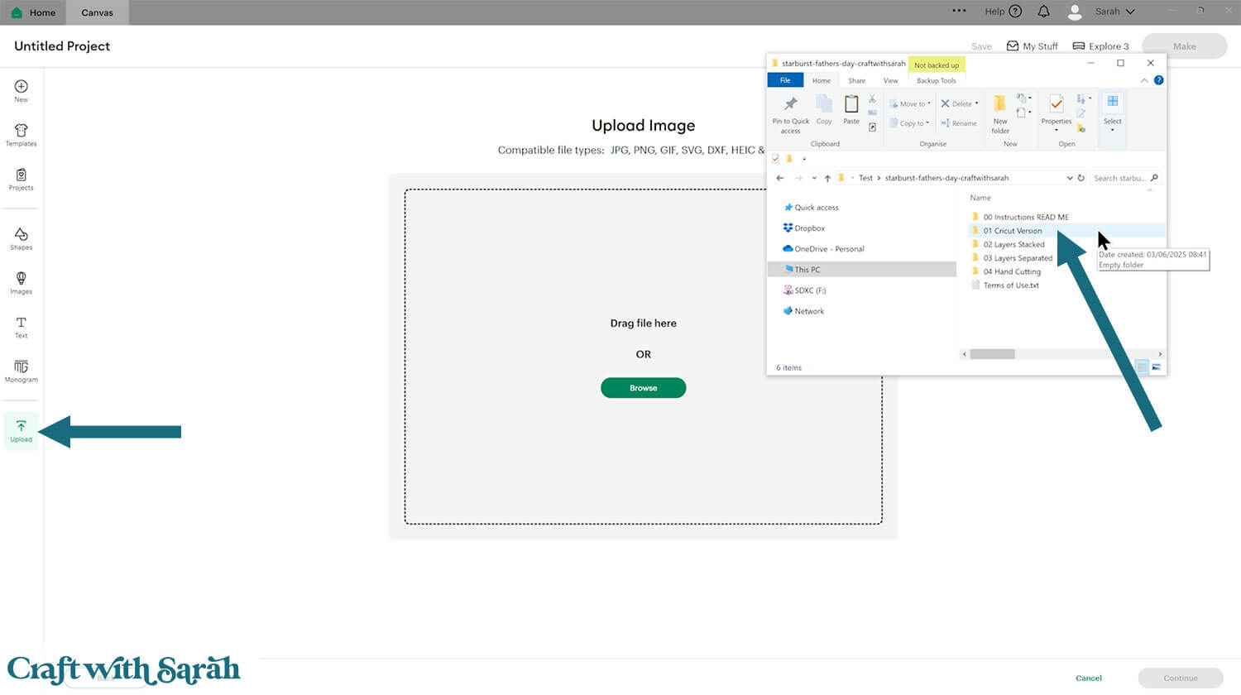Select OneDrive - Personal in navigation pane
1241x695 pixels.
(823, 249)
